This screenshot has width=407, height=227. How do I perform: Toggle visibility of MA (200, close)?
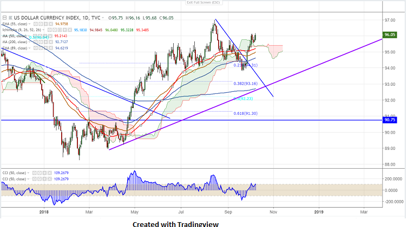(x=36, y=42)
